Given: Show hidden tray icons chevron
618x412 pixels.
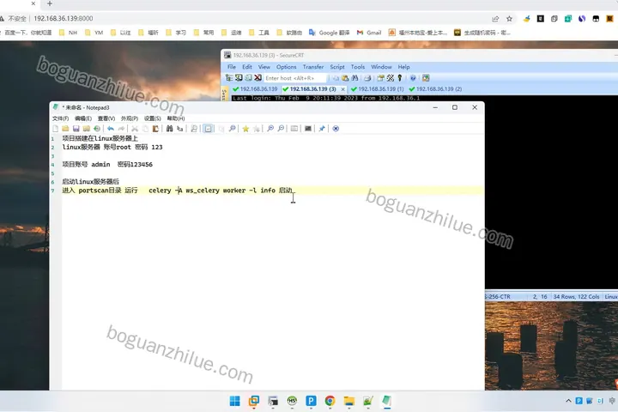Looking at the screenshot, I should tap(568, 401).
